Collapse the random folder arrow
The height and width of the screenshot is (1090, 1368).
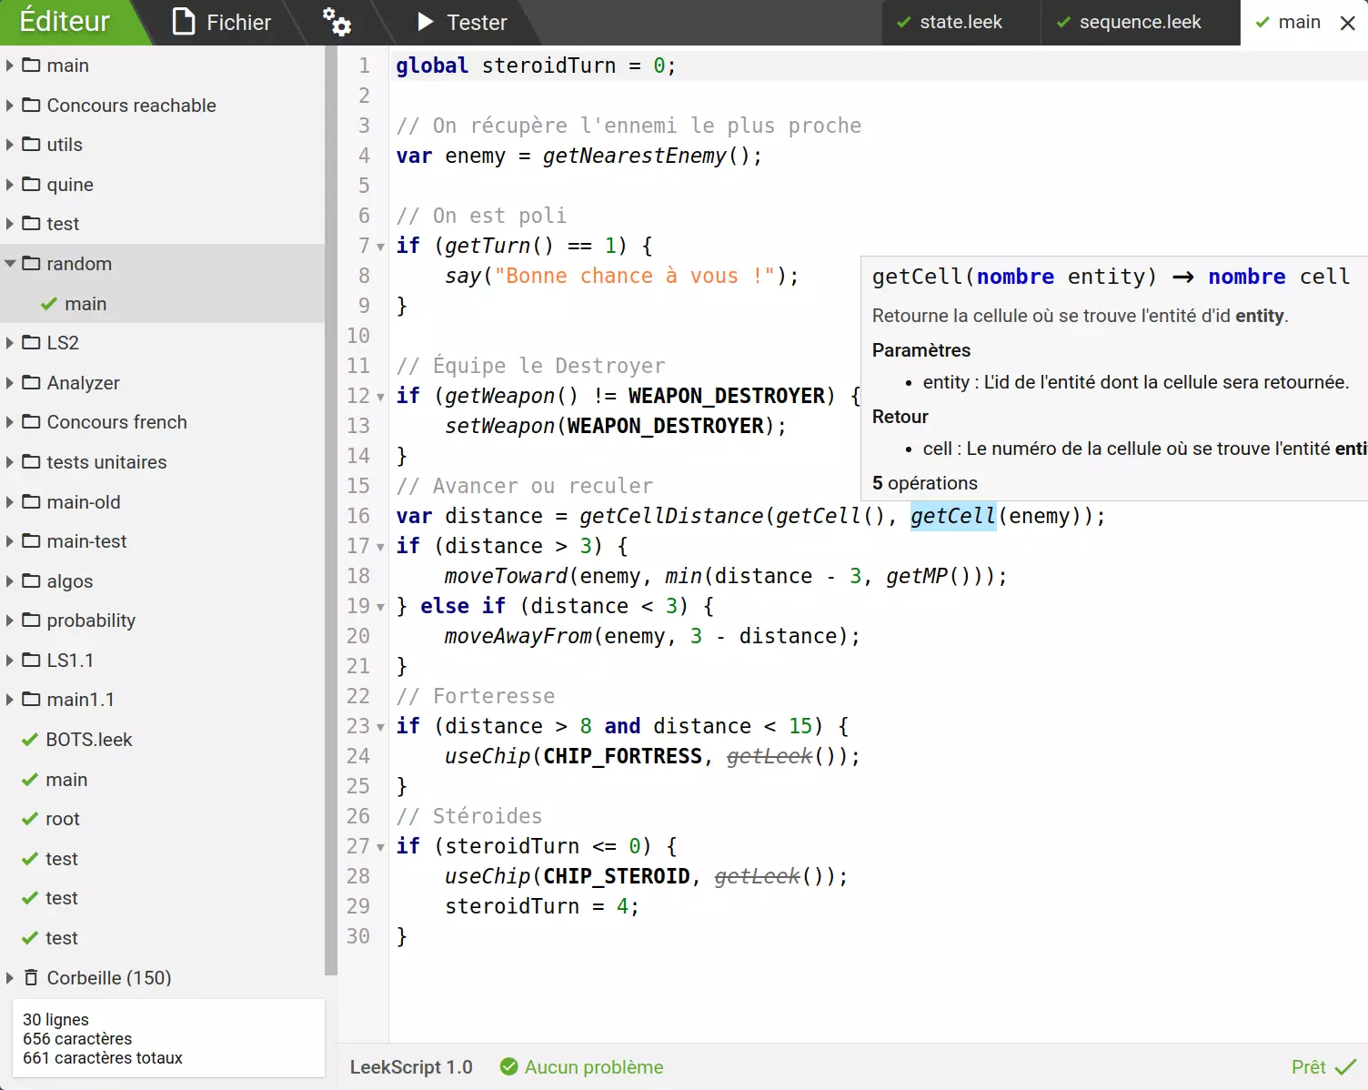pos(10,264)
